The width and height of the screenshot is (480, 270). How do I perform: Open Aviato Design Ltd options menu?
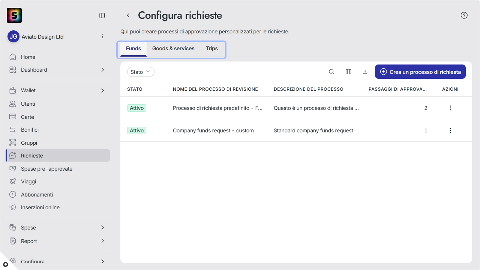coord(102,36)
